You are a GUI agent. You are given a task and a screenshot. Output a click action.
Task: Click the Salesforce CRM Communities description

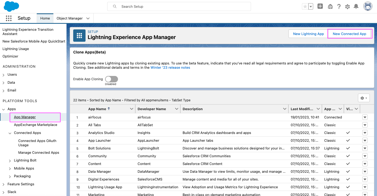tap(206, 156)
